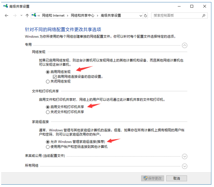Click the 所有网络 label text

coord(32,166)
